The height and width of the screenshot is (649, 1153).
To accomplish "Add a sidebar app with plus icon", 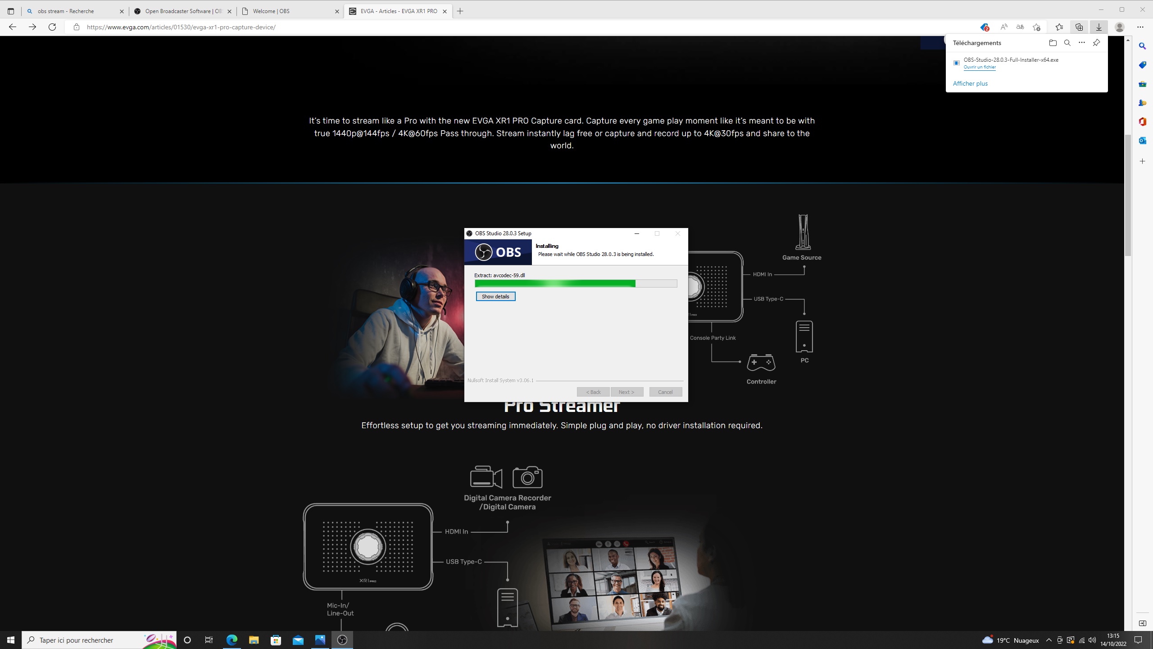I will (x=1143, y=161).
